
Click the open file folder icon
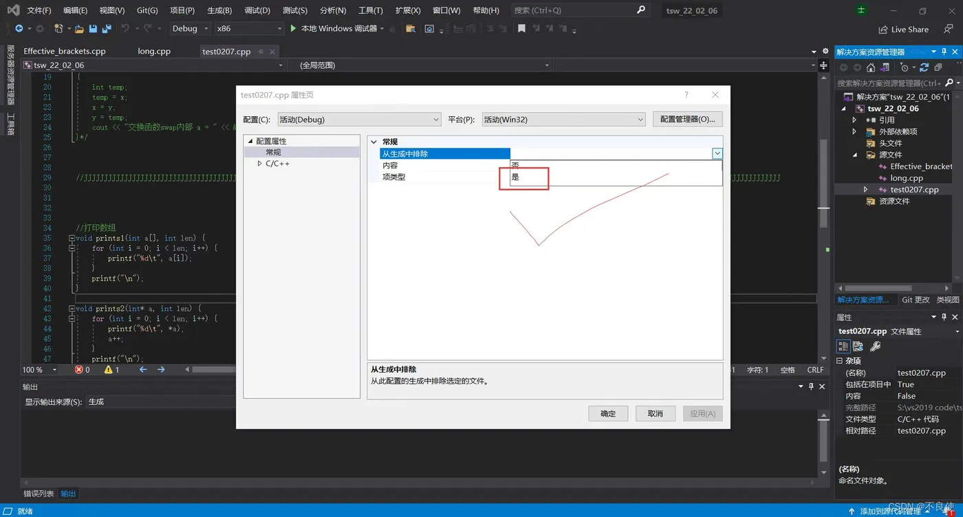coord(79,29)
